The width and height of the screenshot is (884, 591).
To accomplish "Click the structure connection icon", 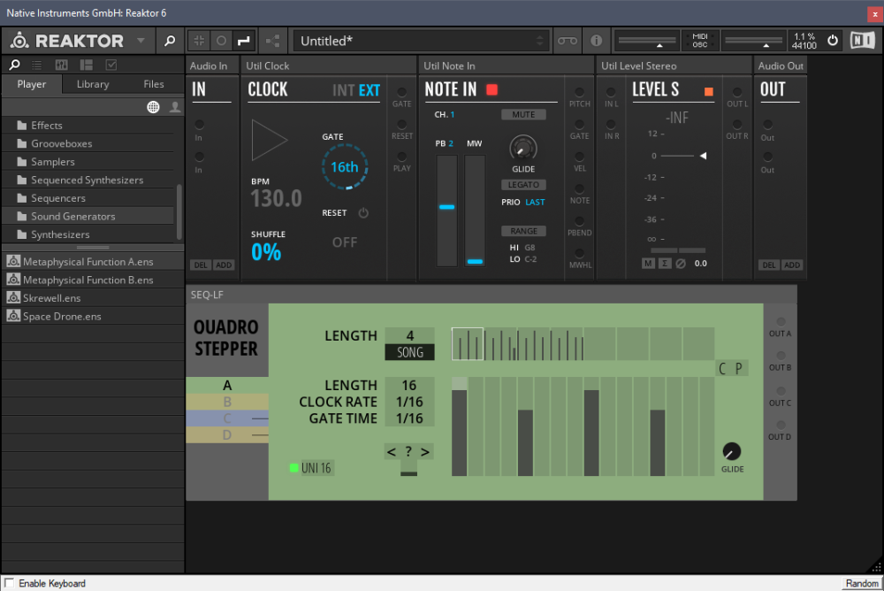I will pyautogui.click(x=273, y=41).
